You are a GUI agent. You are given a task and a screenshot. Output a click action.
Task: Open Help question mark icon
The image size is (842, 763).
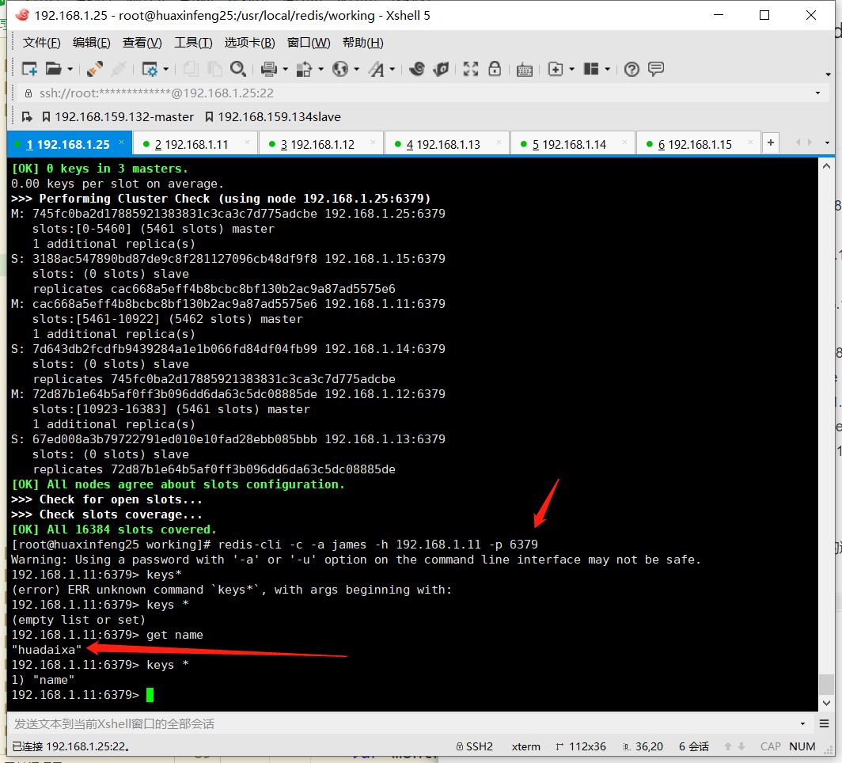tap(632, 69)
